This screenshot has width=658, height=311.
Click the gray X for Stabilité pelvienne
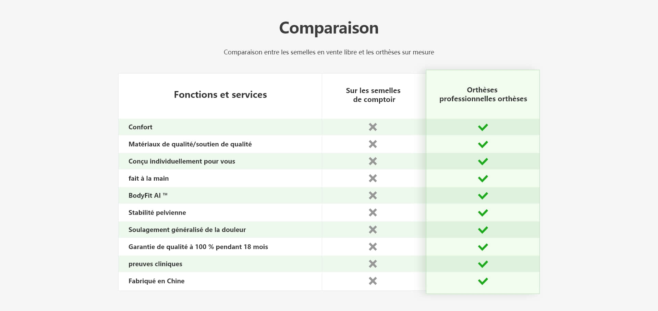pyautogui.click(x=373, y=212)
